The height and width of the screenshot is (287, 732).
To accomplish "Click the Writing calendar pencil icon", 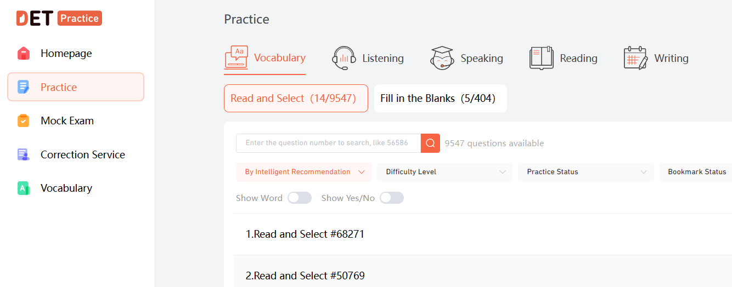I will coord(636,58).
